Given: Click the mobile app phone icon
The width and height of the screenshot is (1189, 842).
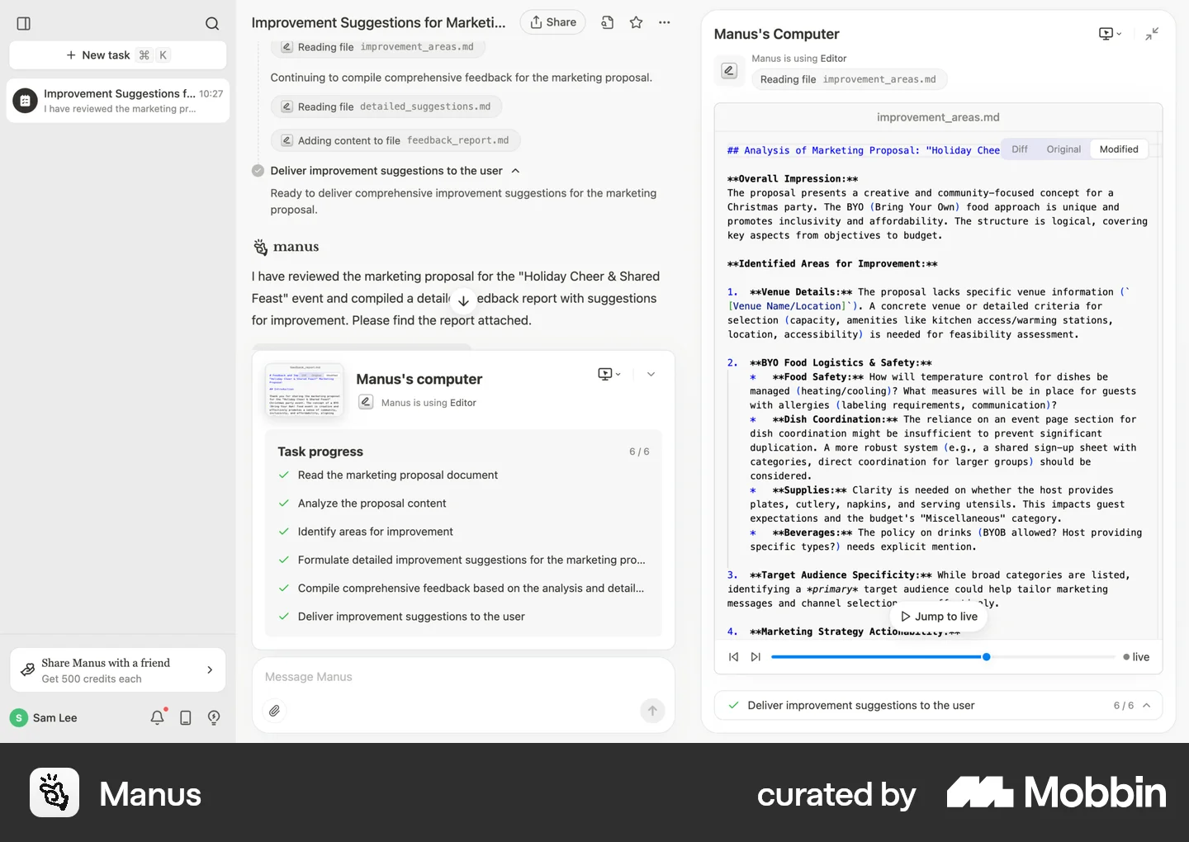Looking at the screenshot, I should 186,718.
